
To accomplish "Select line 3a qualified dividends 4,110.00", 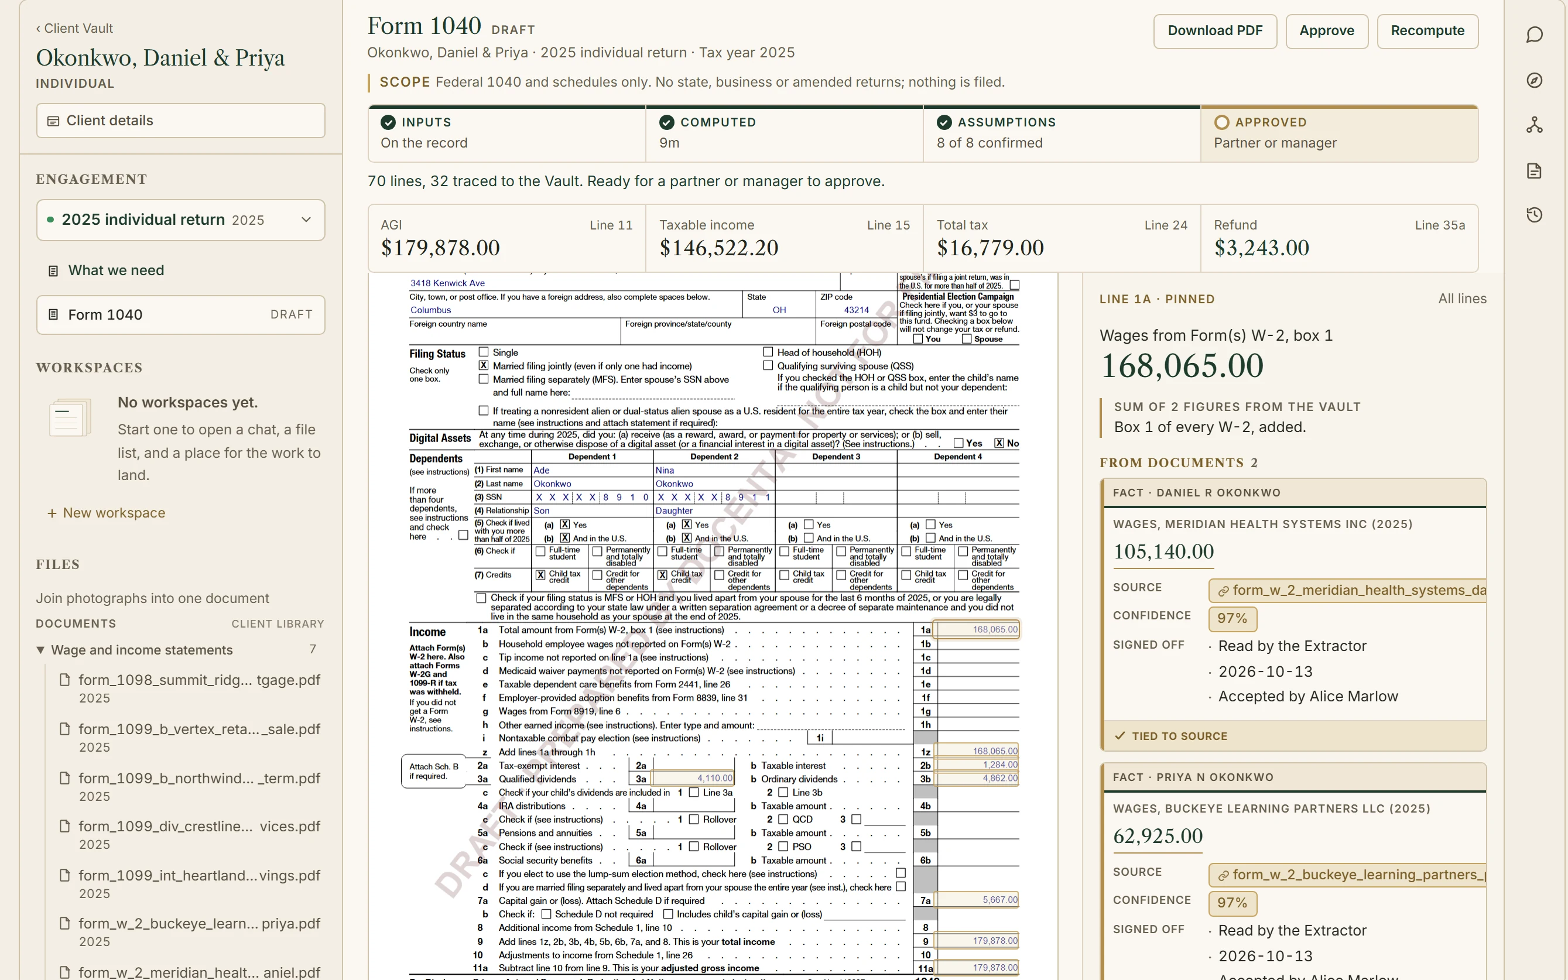I will [x=693, y=779].
